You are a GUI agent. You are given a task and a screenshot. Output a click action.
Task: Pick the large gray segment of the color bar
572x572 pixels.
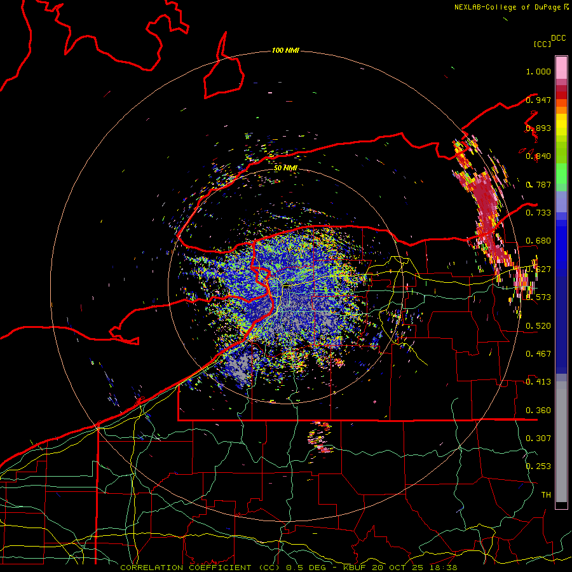click(x=561, y=442)
